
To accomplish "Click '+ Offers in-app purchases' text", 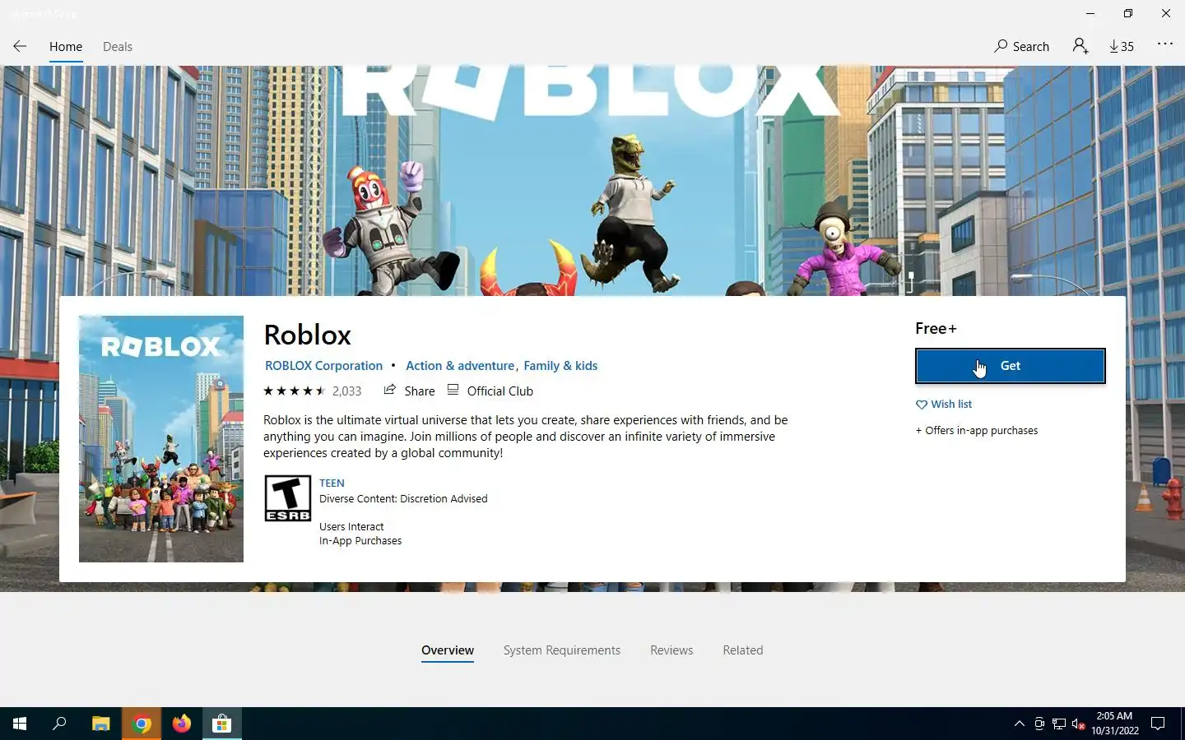I will pyautogui.click(x=977, y=431).
